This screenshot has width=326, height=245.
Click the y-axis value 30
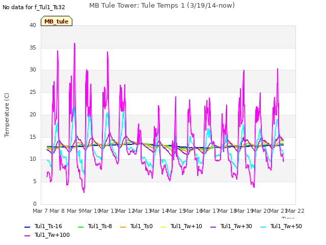(x=33, y=70)
